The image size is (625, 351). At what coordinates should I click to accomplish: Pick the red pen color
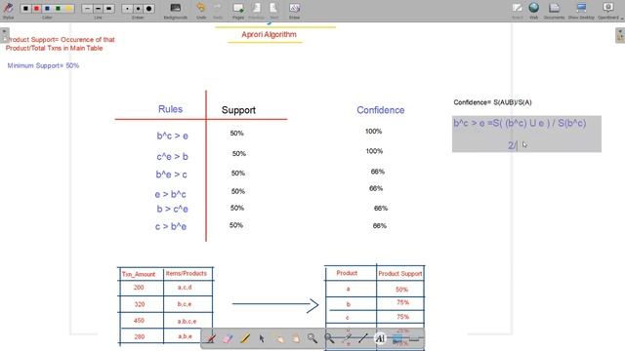36,9
